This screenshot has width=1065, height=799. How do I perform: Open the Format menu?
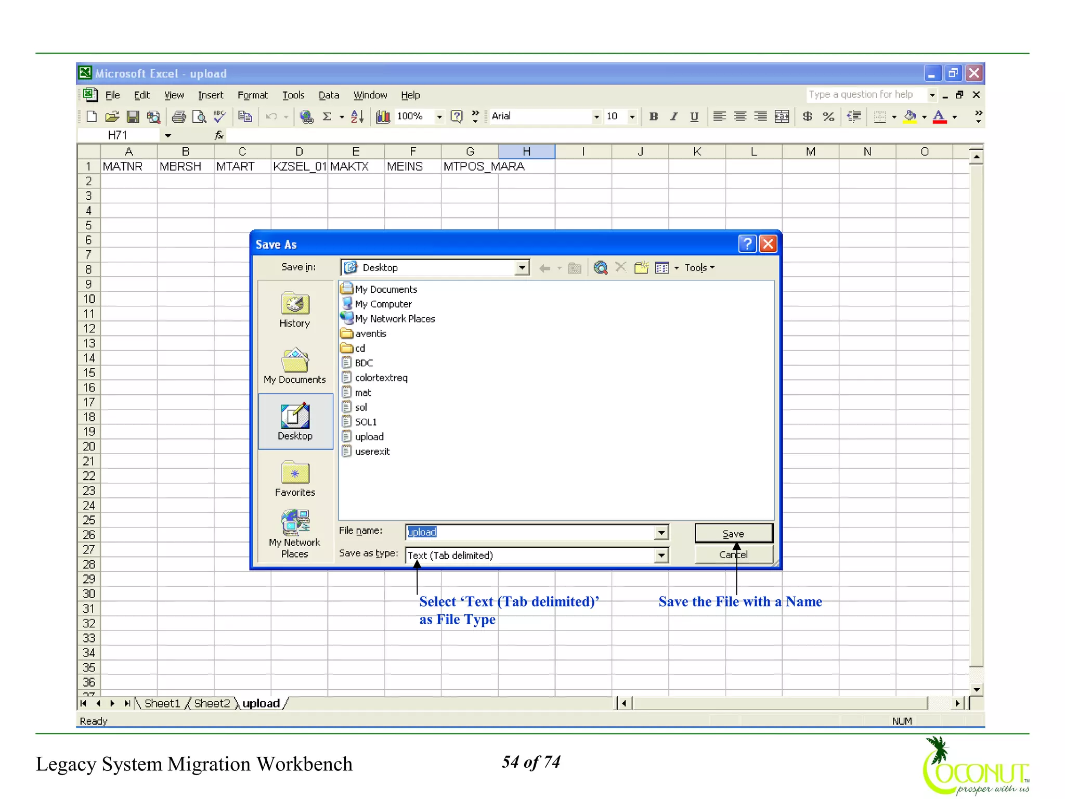pyautogui.click(x=253, y=95)
